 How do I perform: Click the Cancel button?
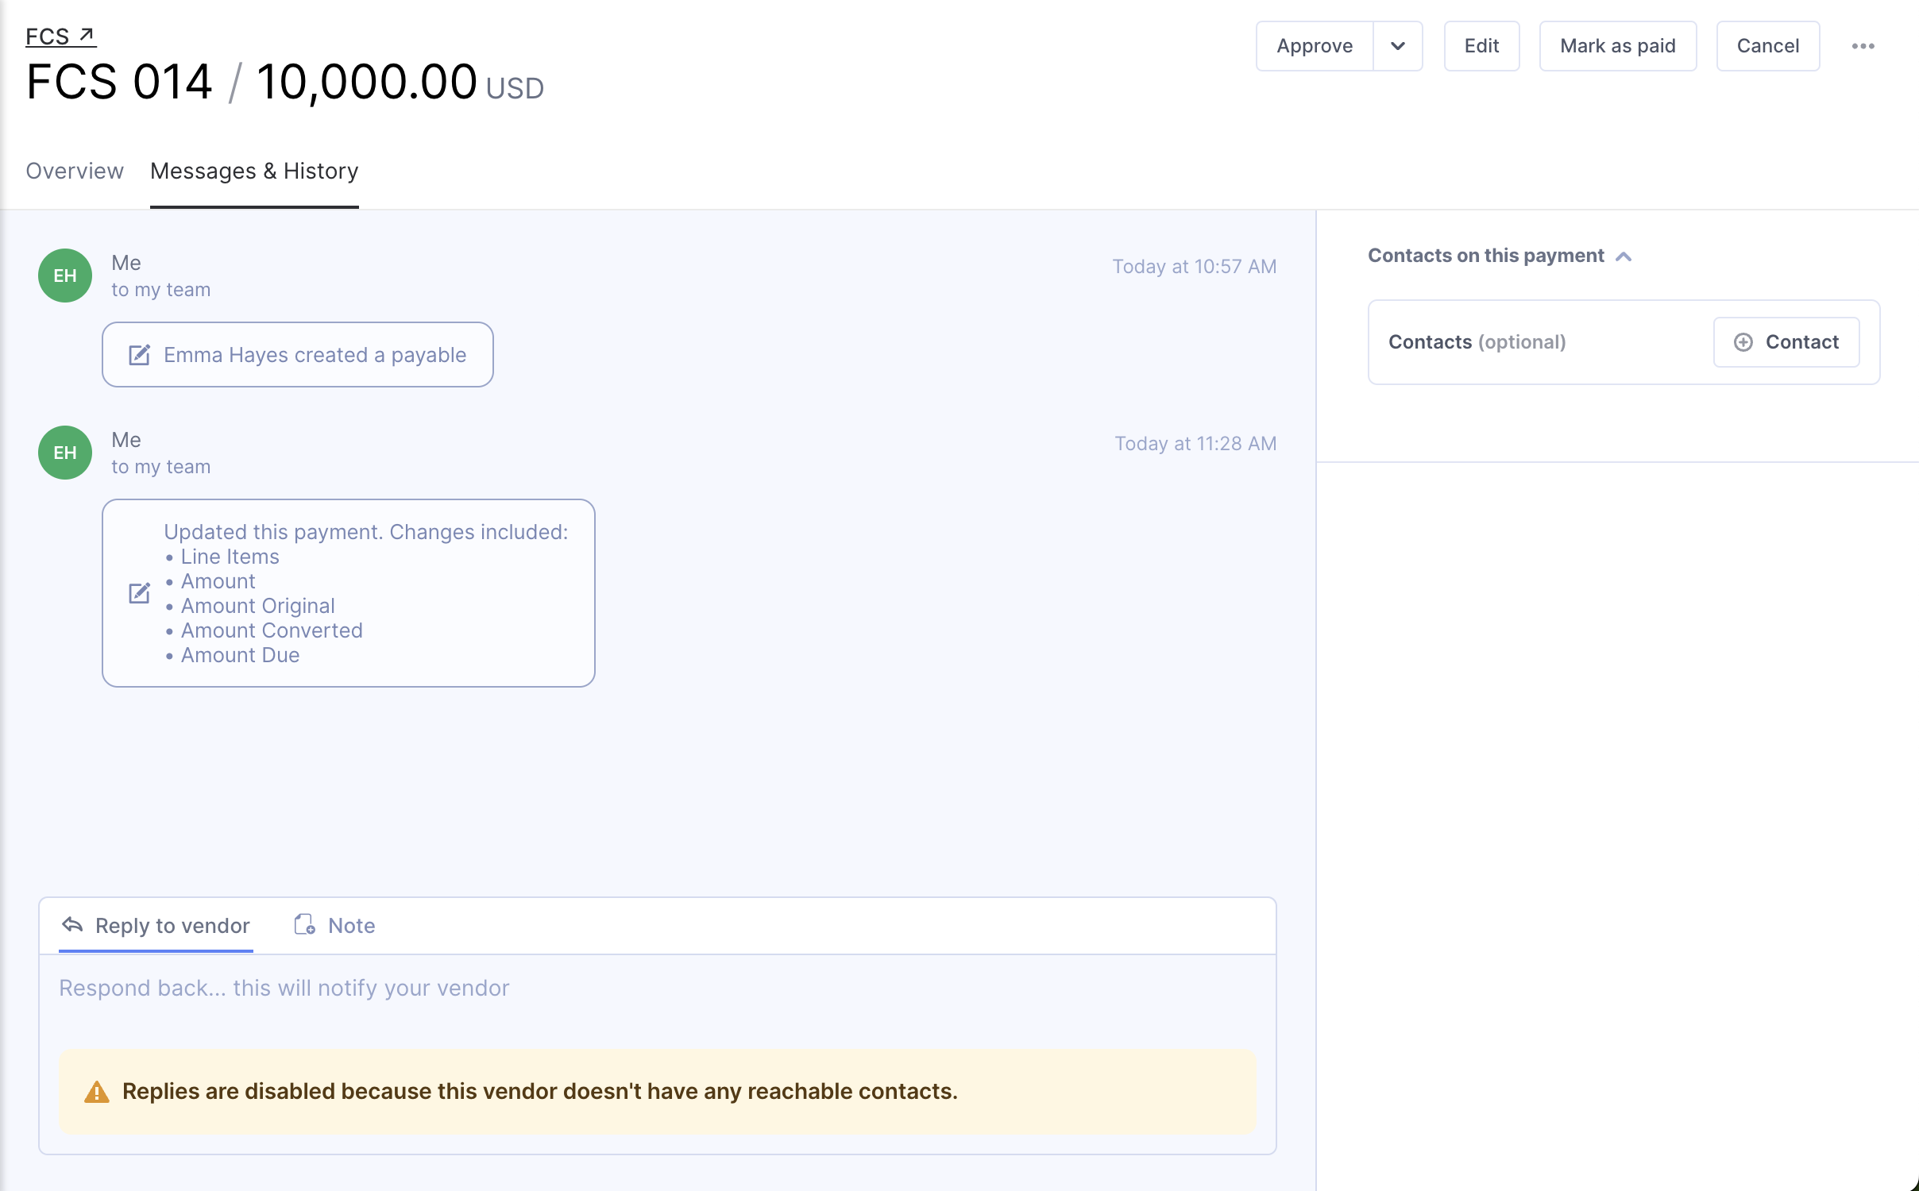[1767, 46]
